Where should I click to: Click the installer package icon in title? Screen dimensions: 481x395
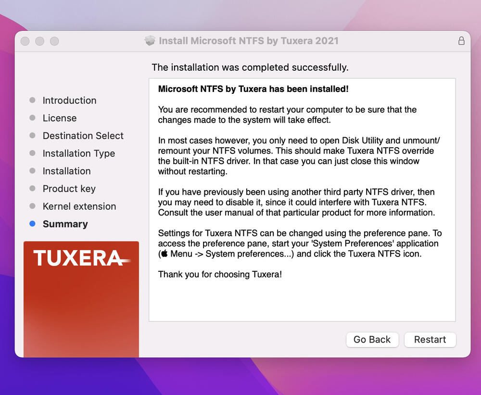[x=150, y=40]
